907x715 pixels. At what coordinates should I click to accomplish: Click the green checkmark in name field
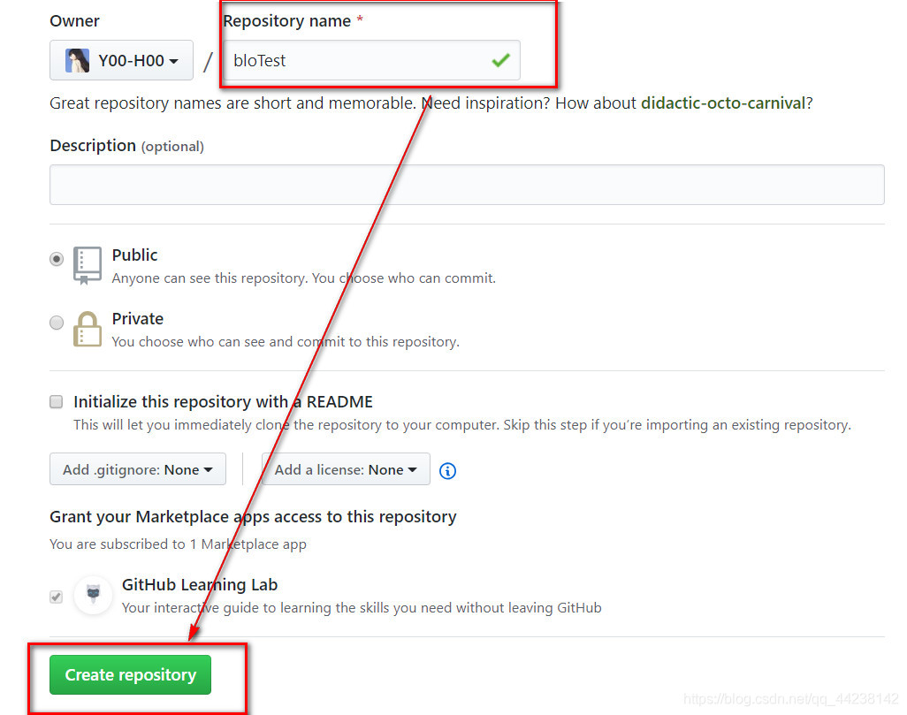pos(500,59)
